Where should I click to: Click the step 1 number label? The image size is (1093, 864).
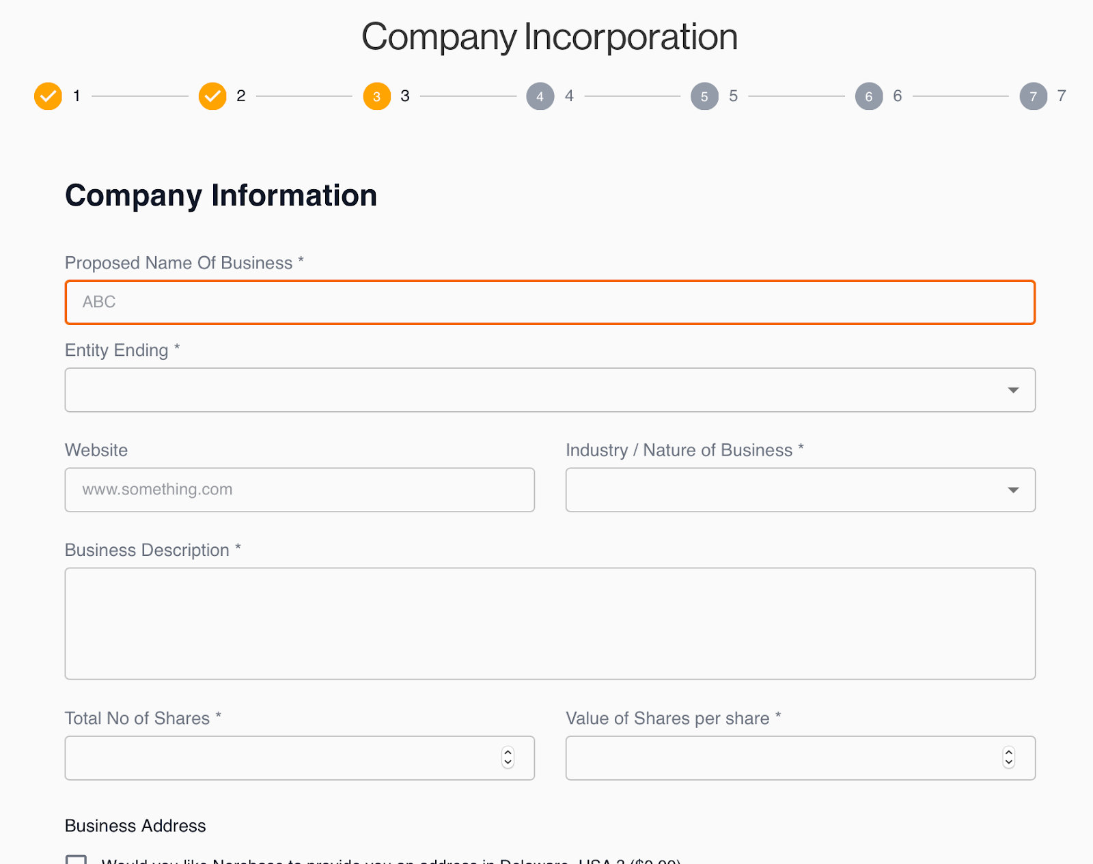click(77, 96)
